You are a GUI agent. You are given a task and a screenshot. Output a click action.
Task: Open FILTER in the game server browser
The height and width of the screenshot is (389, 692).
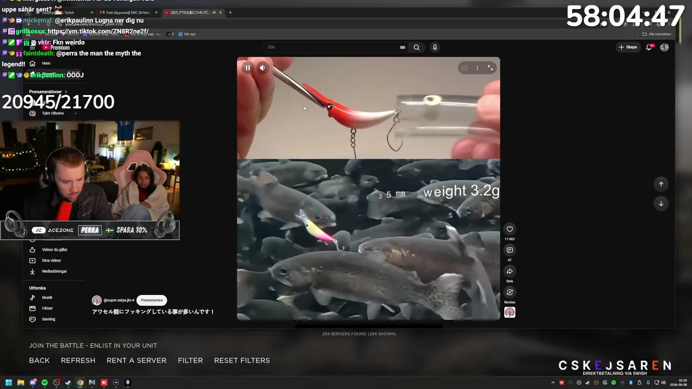(x=190, y=360)
